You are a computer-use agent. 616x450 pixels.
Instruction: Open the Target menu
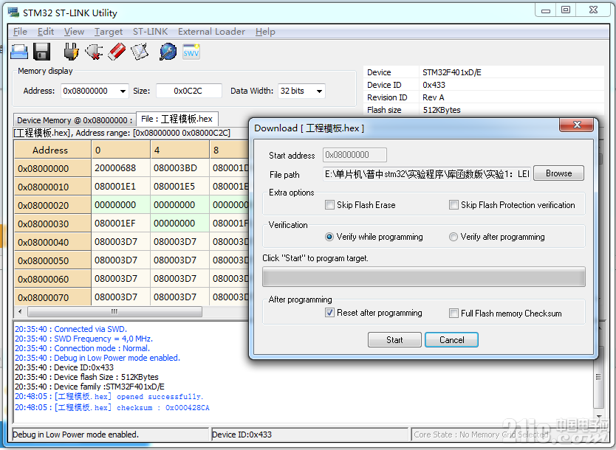(109, 32)
